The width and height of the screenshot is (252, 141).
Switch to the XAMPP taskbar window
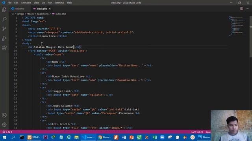coord(34,137)
